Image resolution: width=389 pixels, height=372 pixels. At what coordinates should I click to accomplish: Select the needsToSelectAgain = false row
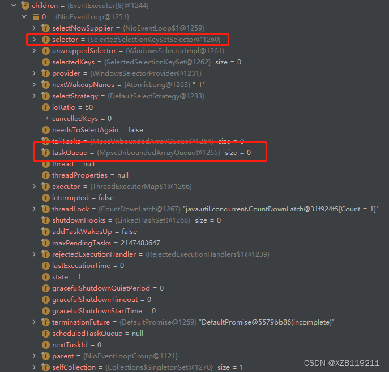pos(92,130)
